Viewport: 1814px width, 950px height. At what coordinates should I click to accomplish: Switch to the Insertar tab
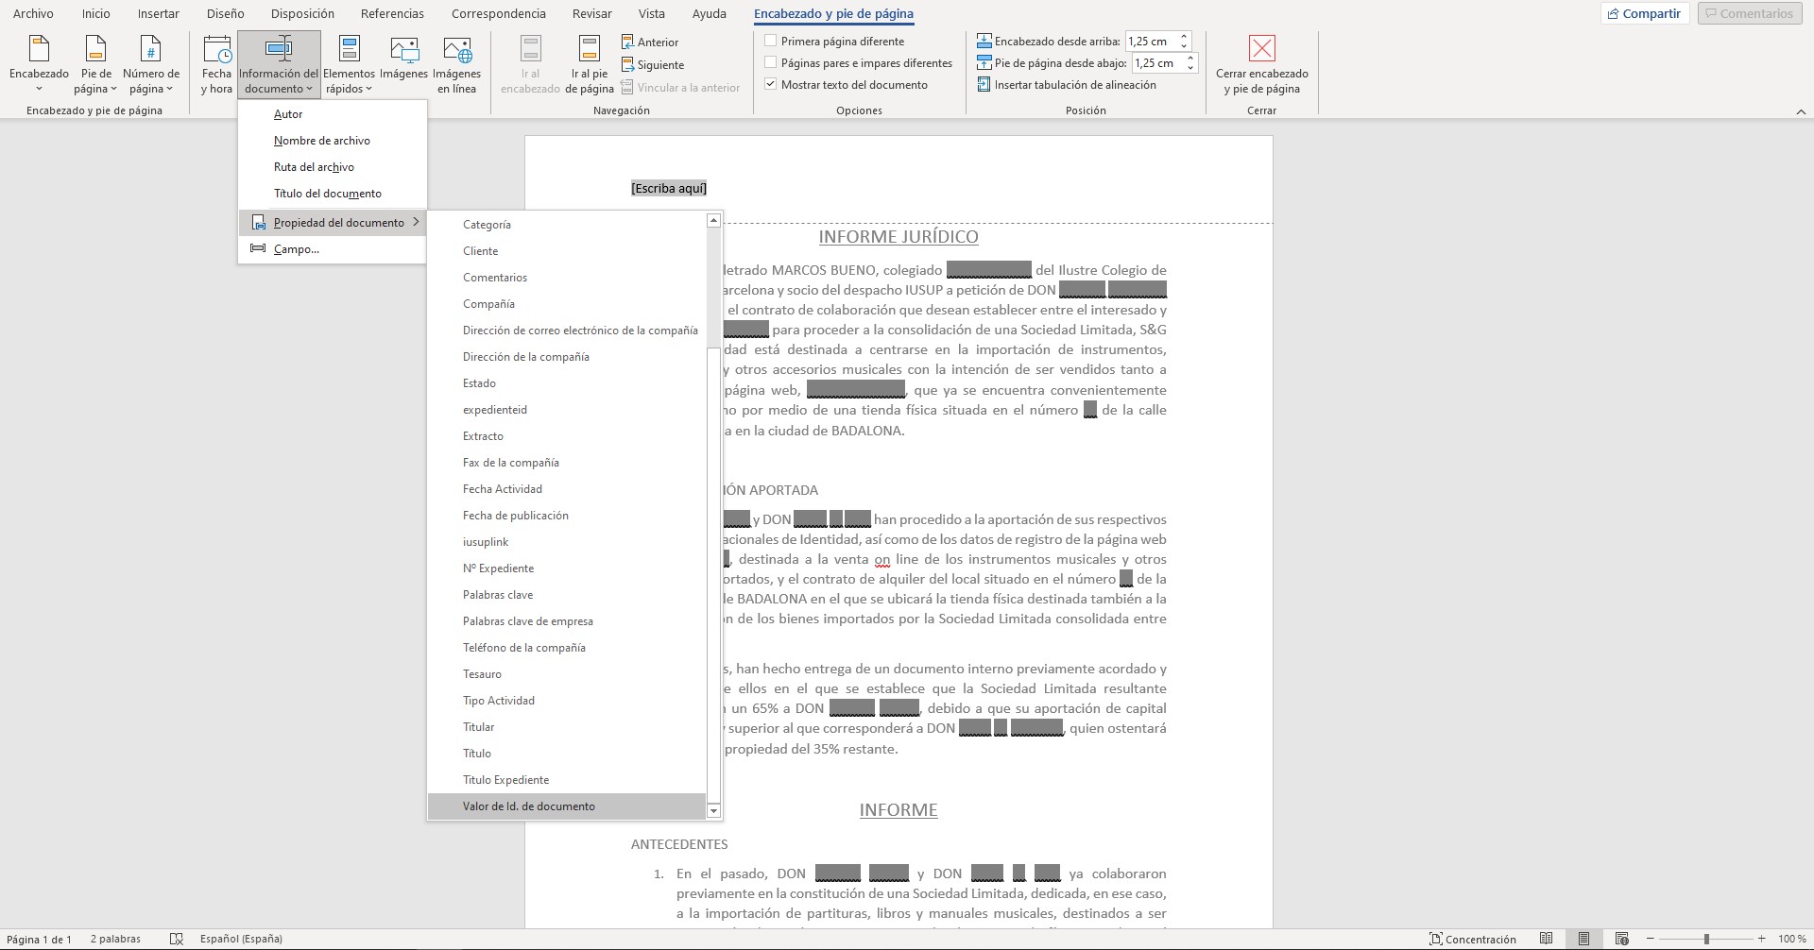point(158,13)
